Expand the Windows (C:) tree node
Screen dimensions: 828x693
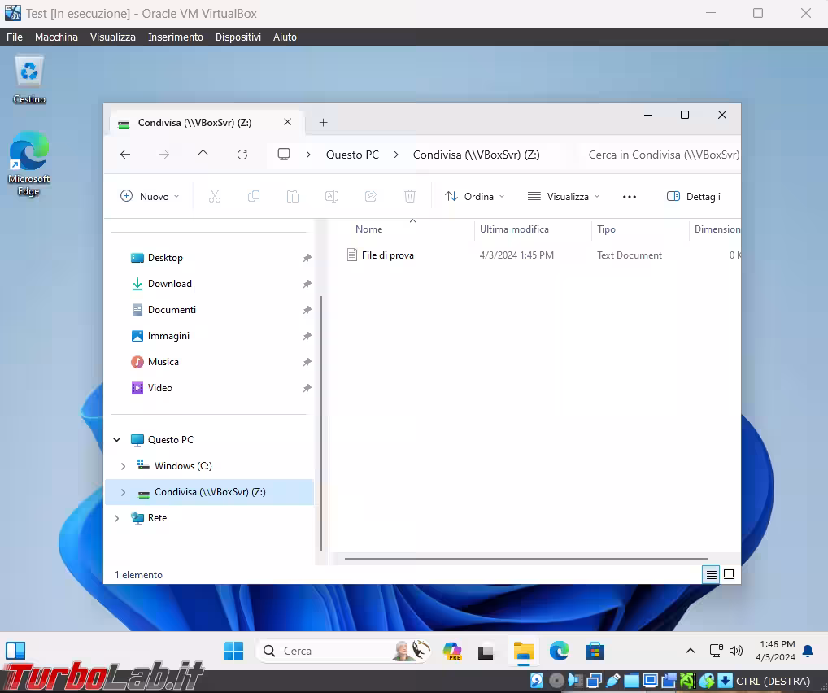[x=123, y=466]
